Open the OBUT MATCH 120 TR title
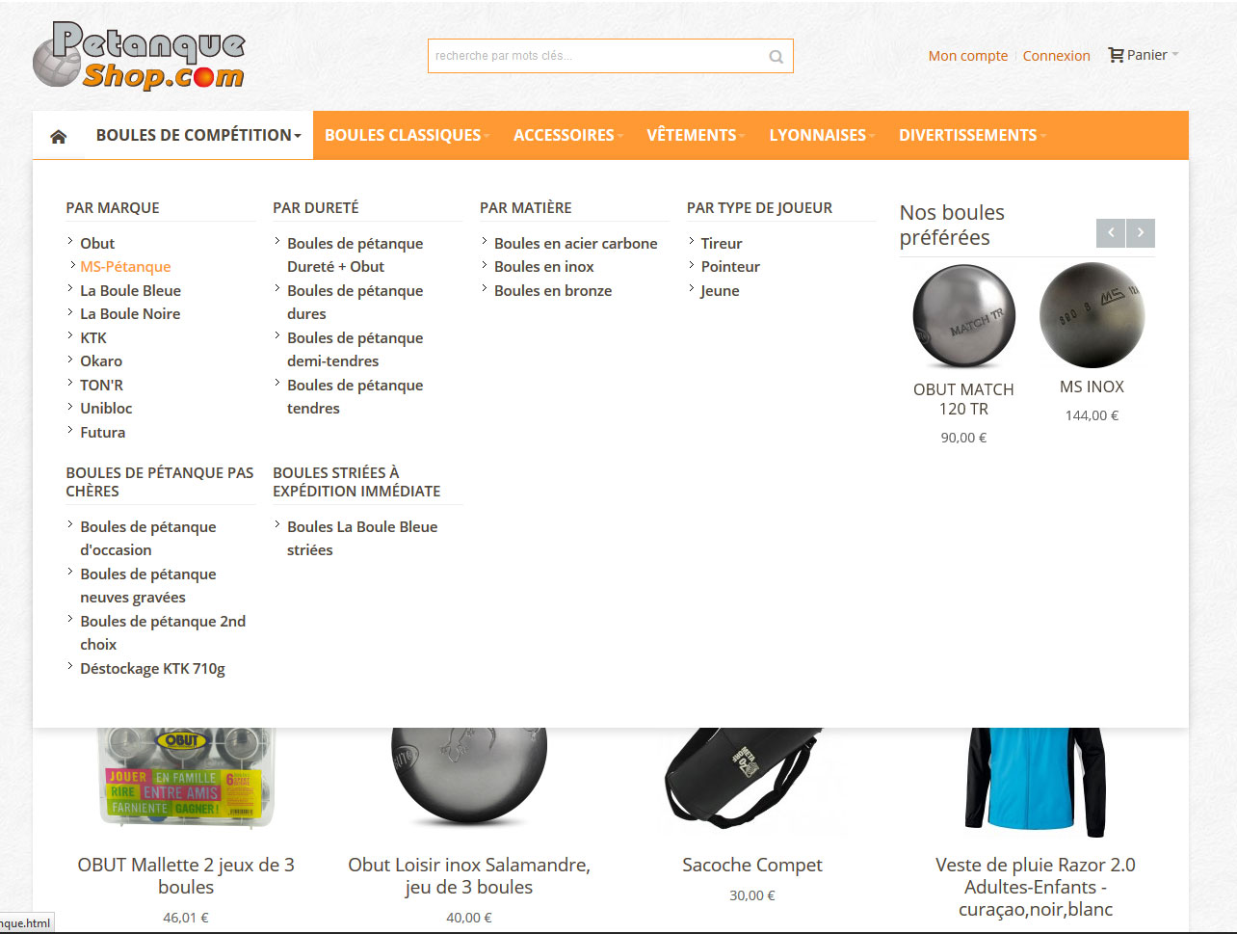Viewport: 1237px width, 934px height. click(963, 399)
